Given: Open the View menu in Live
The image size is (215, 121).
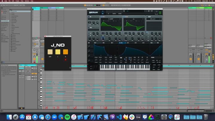Looking at the screenshot, I should tap(22, 1).
